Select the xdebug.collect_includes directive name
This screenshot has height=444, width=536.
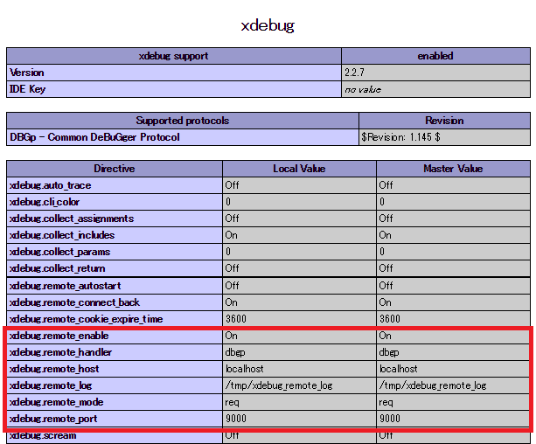[115, 235]
